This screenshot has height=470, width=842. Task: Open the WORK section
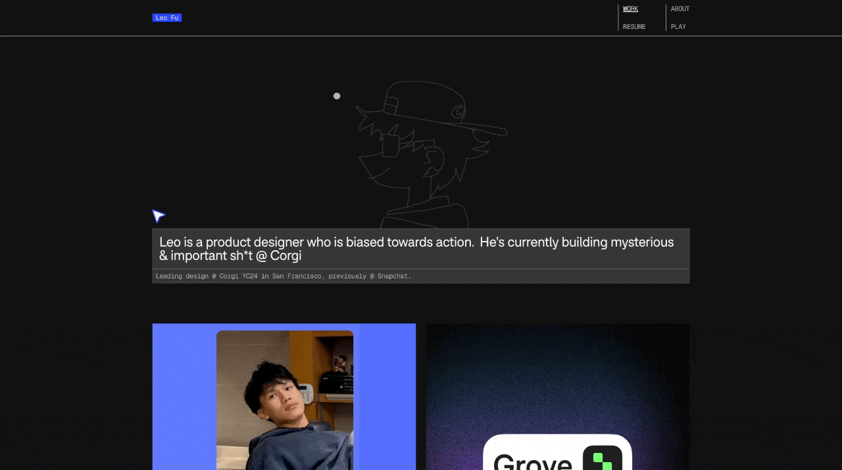coord(630,9)
